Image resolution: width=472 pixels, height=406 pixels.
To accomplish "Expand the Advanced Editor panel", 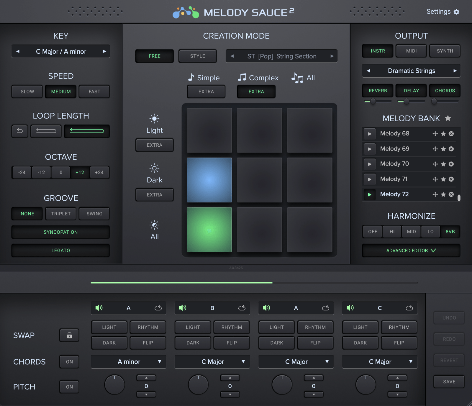I will pos(411,251).
